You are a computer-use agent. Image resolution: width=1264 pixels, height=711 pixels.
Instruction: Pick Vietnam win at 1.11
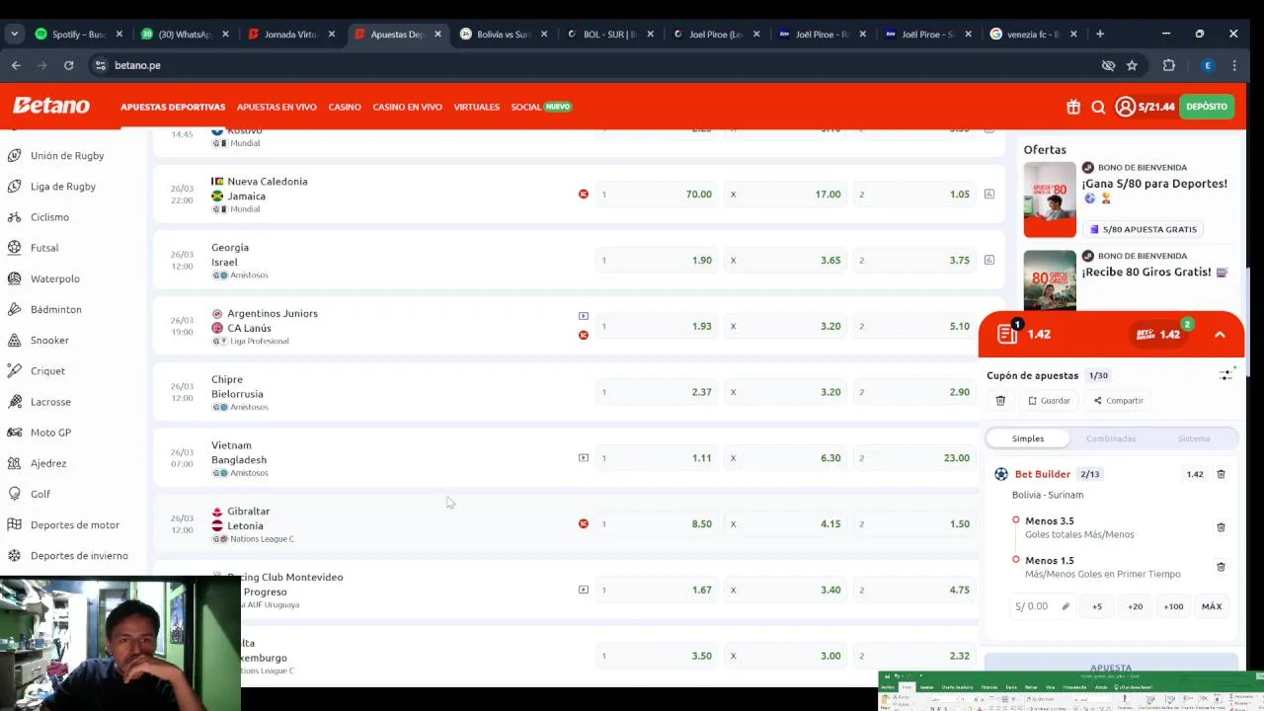[655, 458]
